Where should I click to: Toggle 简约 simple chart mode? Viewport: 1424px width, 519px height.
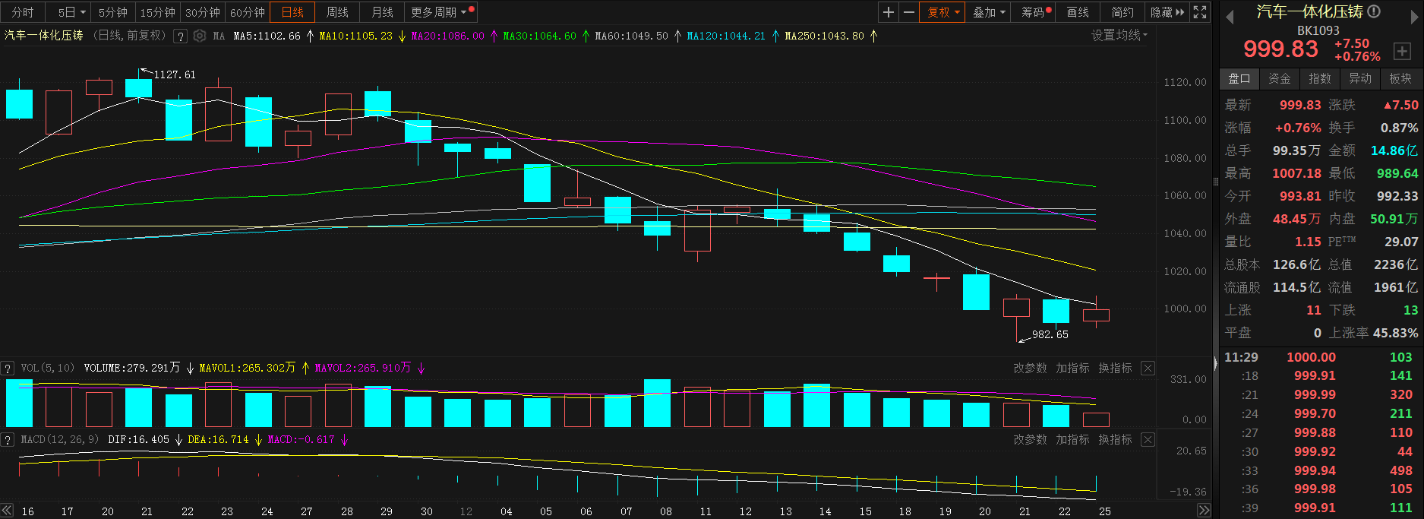click(1122, 12)
